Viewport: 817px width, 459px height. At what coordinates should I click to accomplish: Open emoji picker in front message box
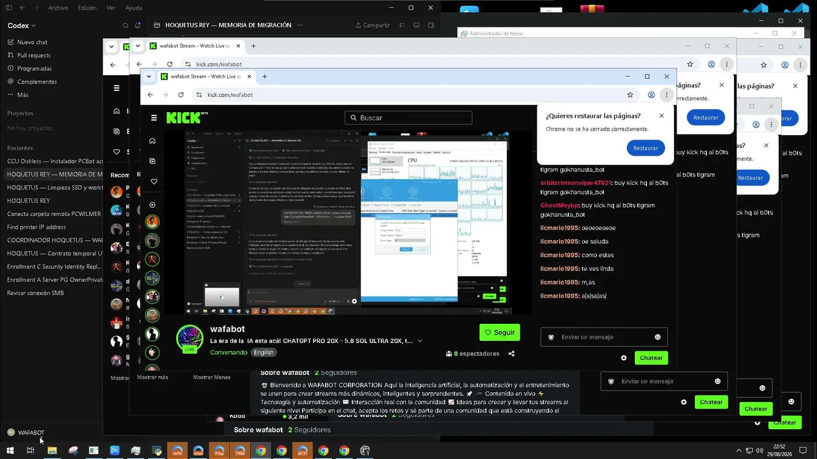pos(657,337)
